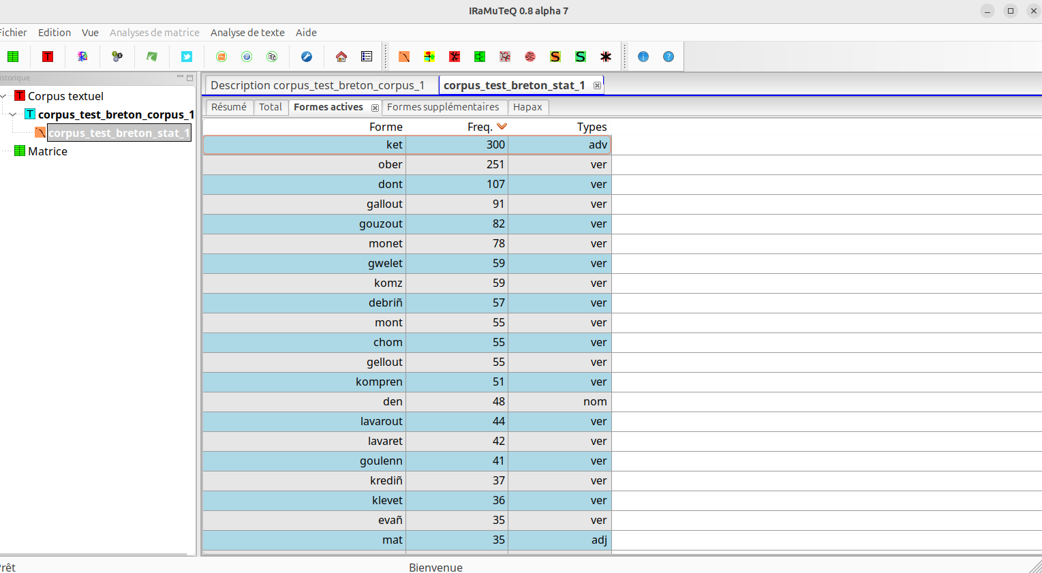Collapse the 'Corpus textuel' tree node
This screenshot has width=1042, height=573.
point(3,96)
